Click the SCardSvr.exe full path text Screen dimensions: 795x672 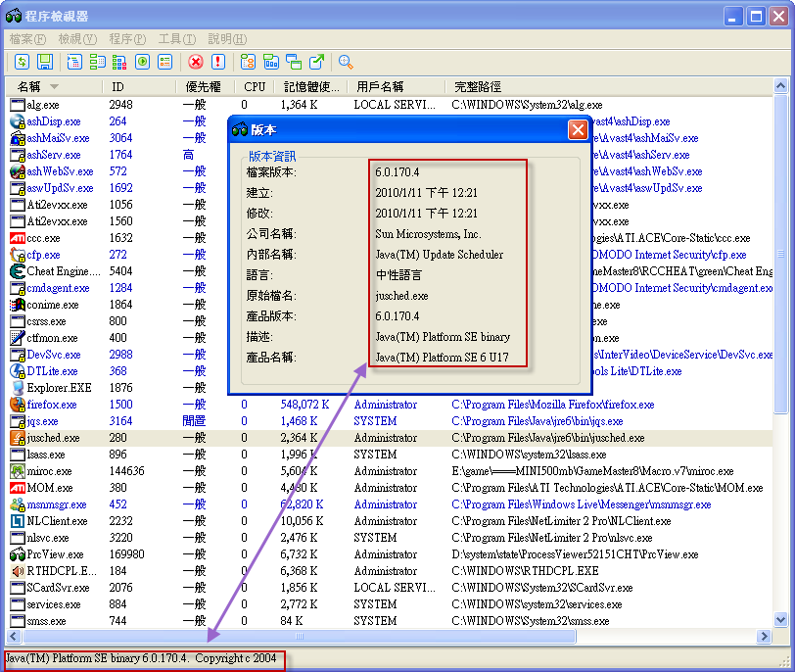[x=542, y=588]
